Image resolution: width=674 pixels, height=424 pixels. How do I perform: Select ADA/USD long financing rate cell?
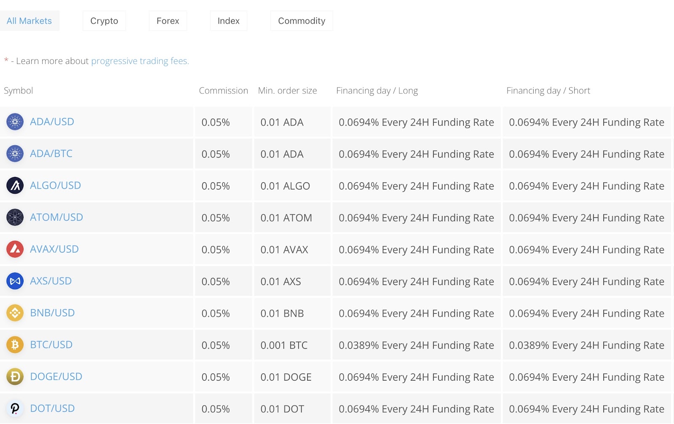pyautogui.click(x=416, y=122)
